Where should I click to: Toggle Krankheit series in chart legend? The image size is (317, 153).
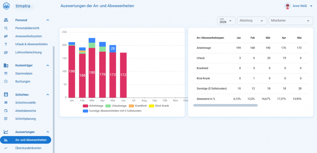(137, 106)
